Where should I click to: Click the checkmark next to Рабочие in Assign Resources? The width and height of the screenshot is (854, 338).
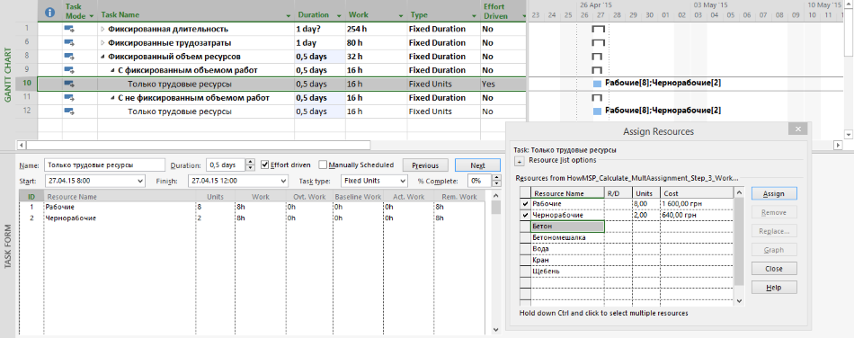pos(525,203)
